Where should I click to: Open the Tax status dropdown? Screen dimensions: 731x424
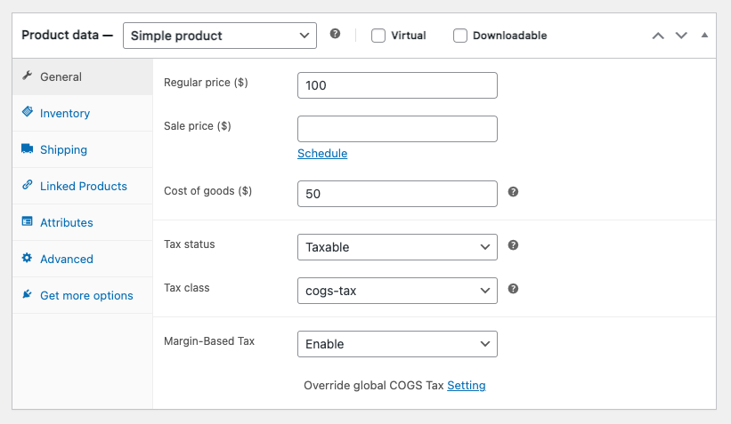point(397,247)
